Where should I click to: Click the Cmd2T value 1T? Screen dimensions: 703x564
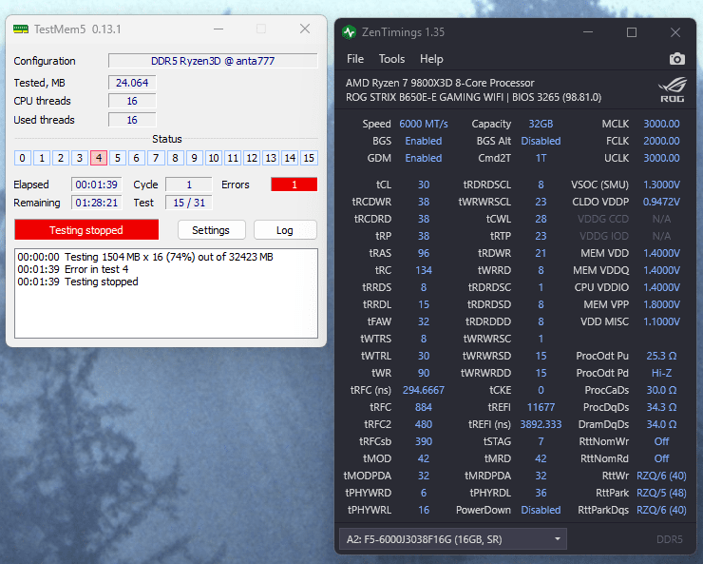pyautogui.click(x=541, y=158)
